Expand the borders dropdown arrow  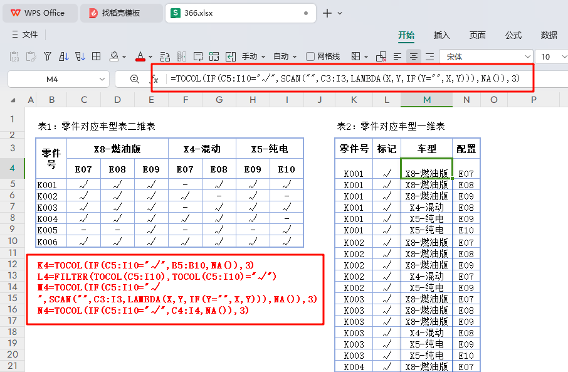(366, 57)
